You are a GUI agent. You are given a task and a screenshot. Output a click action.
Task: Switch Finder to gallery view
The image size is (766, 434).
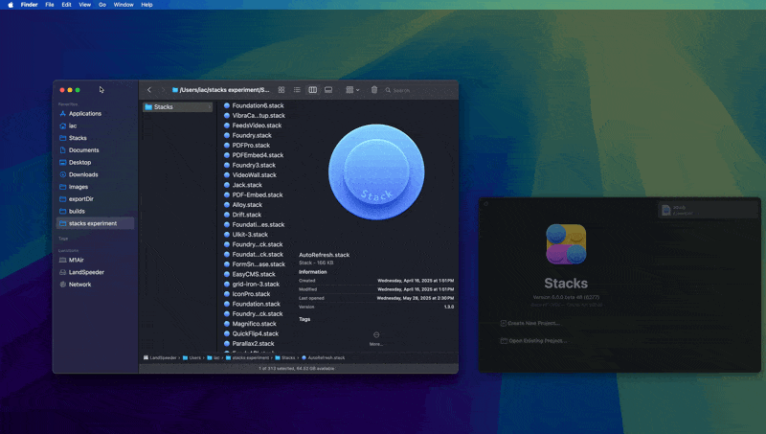pos(328,90)
